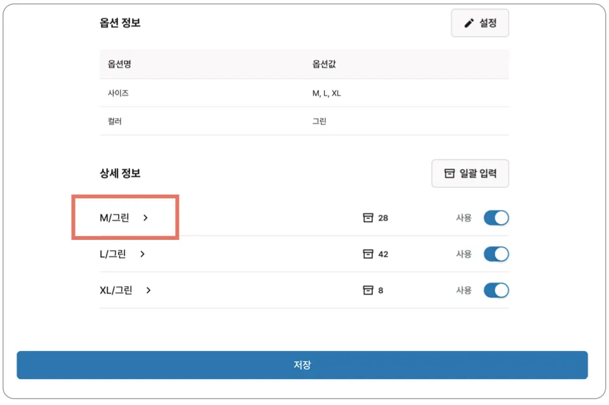Click stock quantity 42 for L/그린
This screenshot has height=405, width=609.
383,254
